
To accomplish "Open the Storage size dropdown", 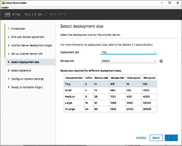I will [129, 61].
